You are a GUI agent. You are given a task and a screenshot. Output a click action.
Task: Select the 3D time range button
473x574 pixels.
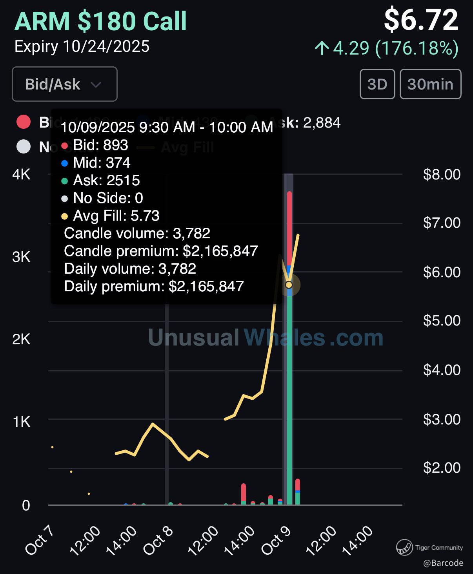(377, 84)
